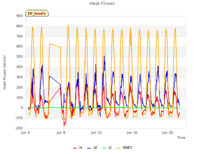Screen dimensions: 205x154
Task: Click the 0 y-axis tick label
Action: (x=22, y=108)
